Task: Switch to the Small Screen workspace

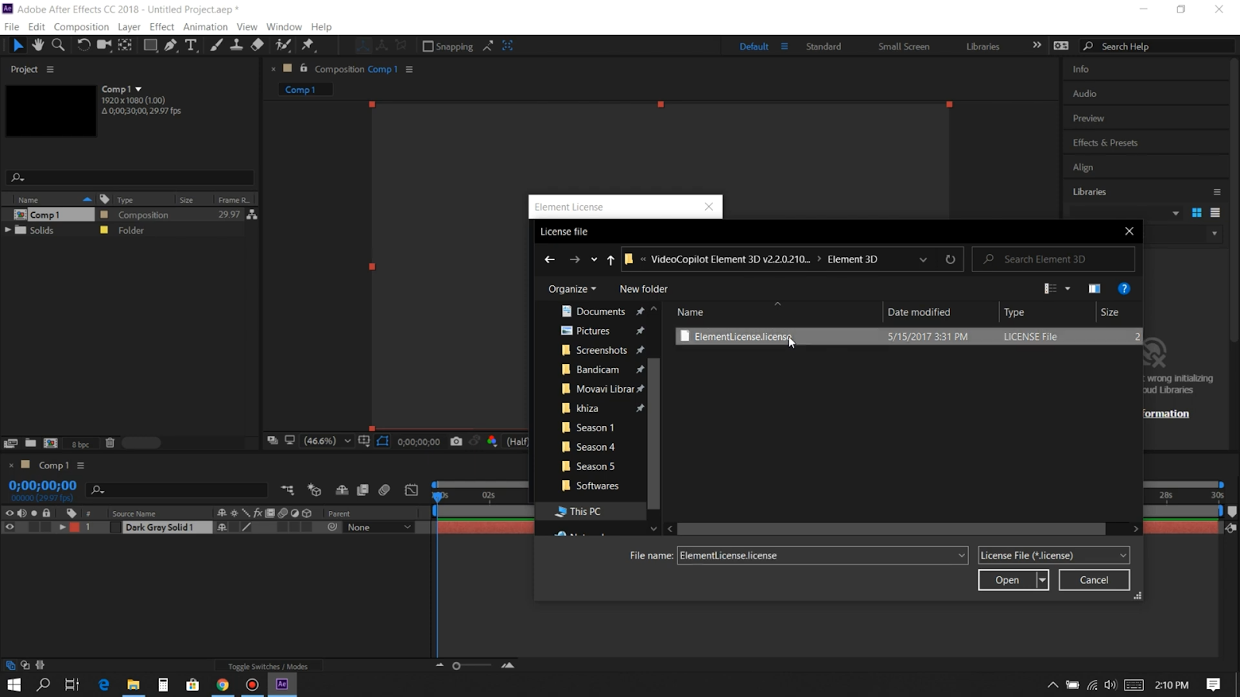Action: (x=904, y=46)
